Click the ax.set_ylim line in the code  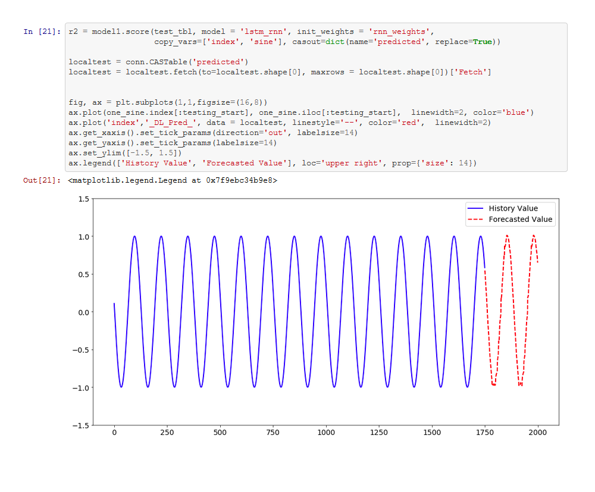click(x=125, y=153)
